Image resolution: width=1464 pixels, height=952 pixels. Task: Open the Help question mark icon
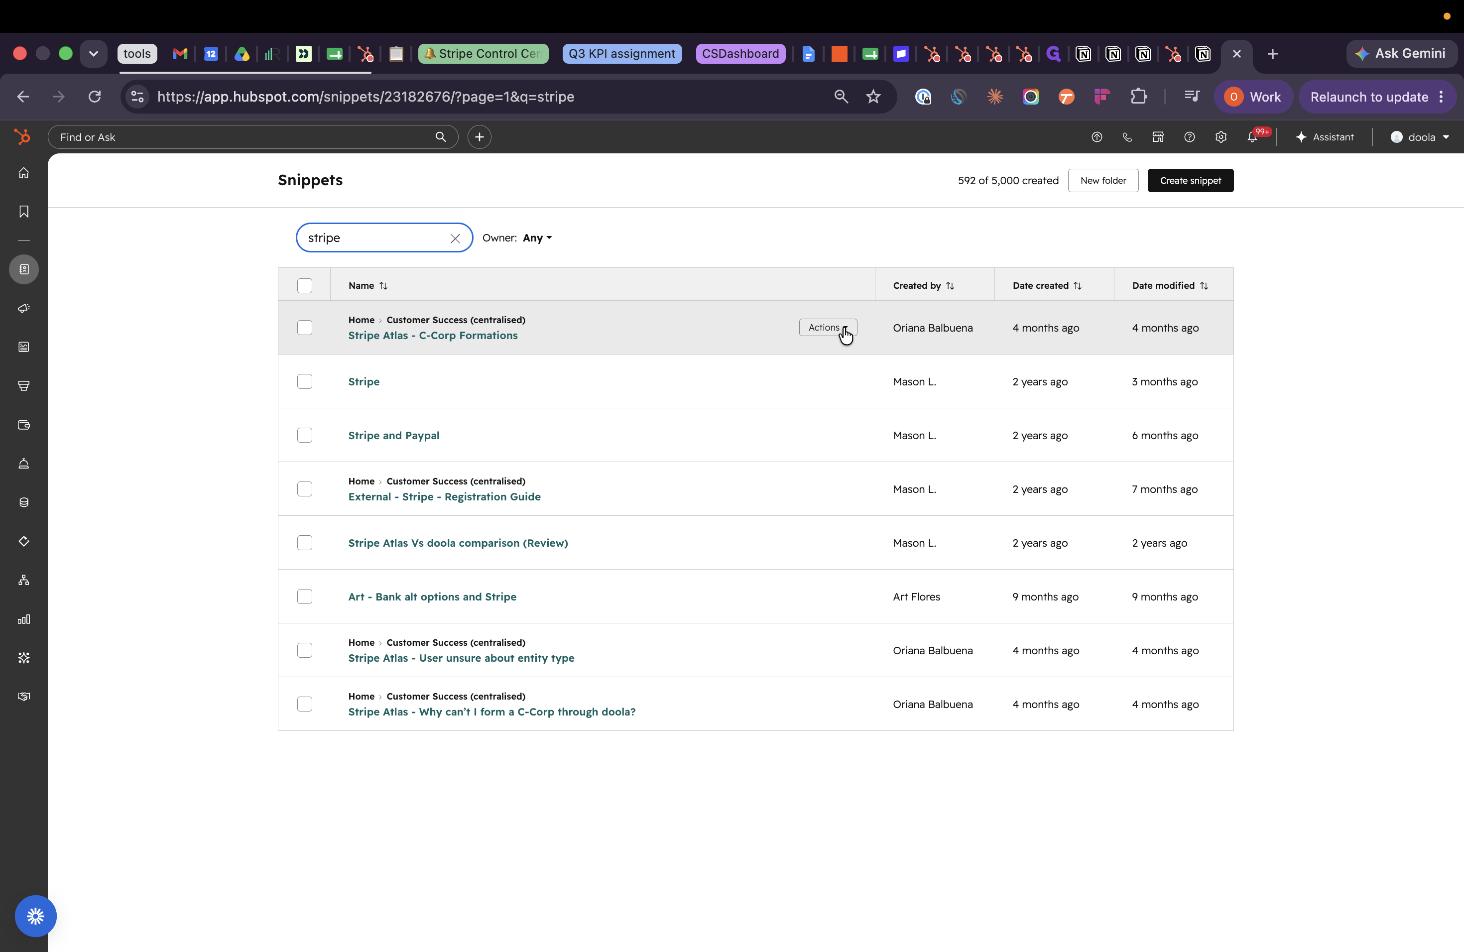1189,137
